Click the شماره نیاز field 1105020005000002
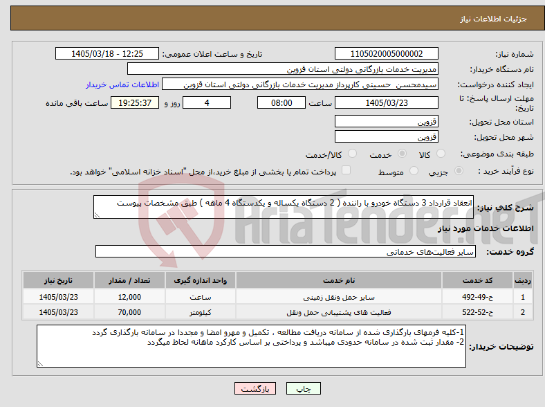The image size is (545, 407). click(x=386, y=53)
